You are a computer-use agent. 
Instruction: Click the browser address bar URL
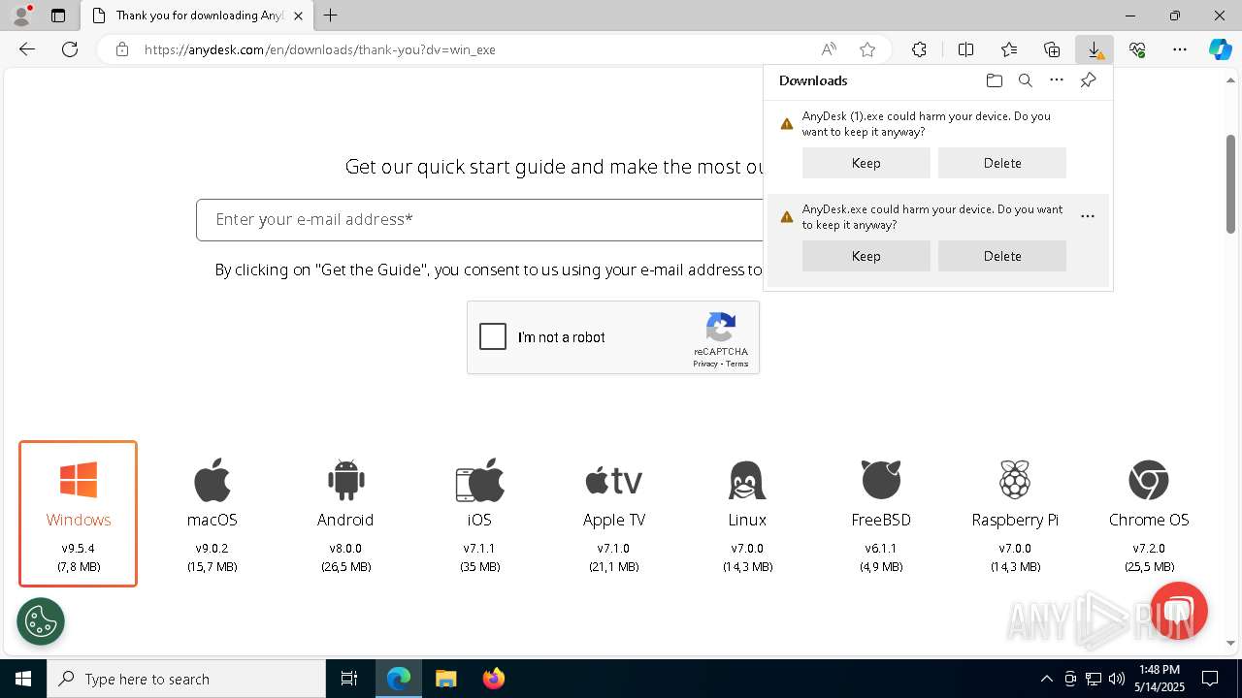[x=320, y=49]
